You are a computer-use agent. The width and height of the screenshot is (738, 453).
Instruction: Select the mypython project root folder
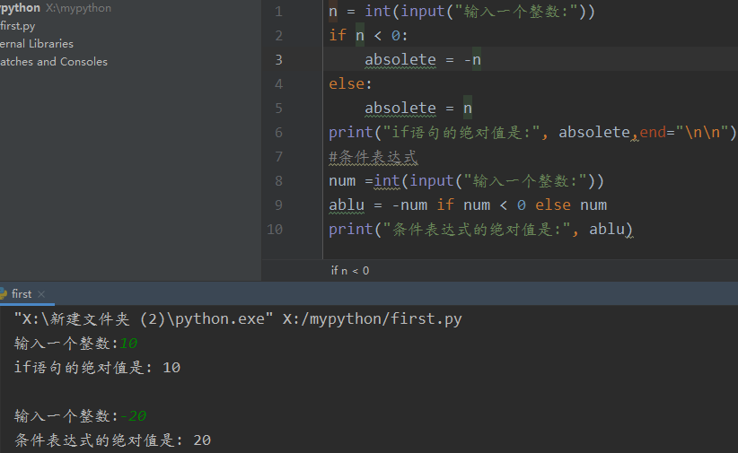pos(56,8)
